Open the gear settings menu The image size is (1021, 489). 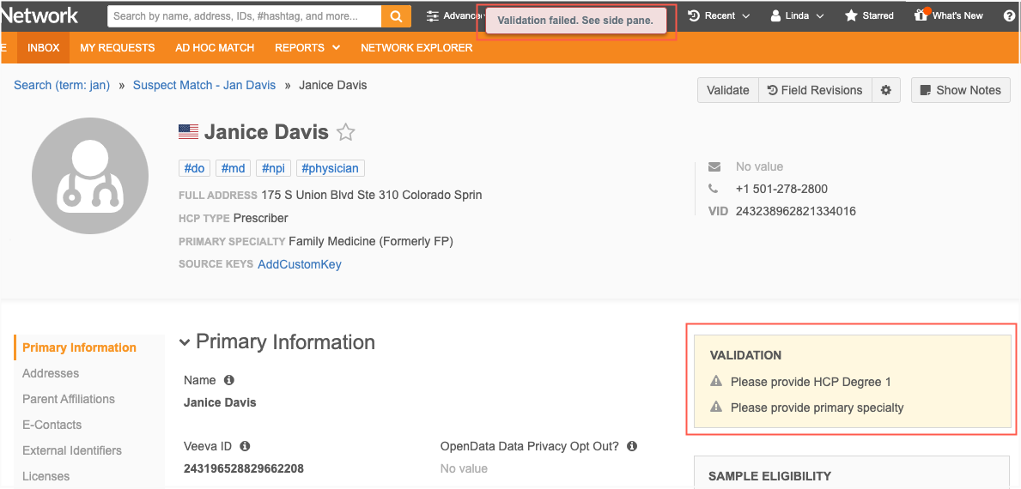pos(886,90)
